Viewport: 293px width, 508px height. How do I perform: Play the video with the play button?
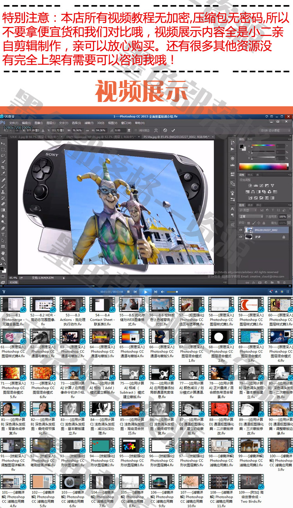pyautogui.click(x=145, y=292)
